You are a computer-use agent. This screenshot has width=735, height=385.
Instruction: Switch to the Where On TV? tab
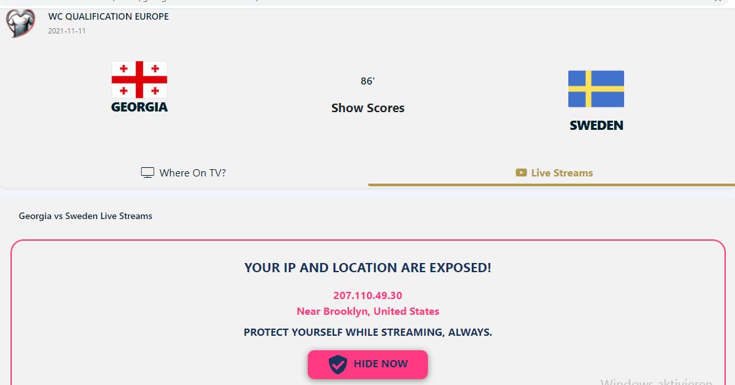pos(192,173)
